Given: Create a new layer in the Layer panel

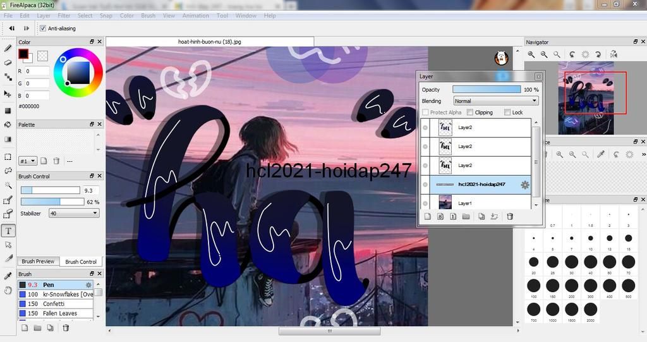Looking at the screenshot, I should pos(428,216).
